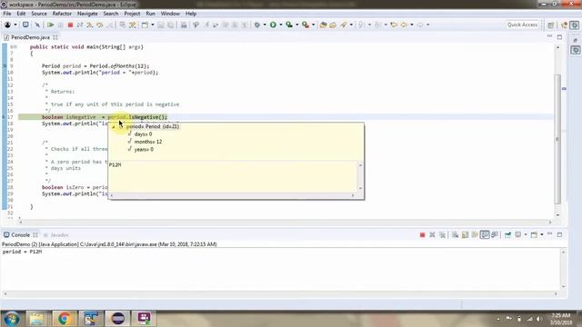This screenshot has width=582, height=327.
Task: Click the Last Edit Location arrow icon
Action: pos(394,25)
